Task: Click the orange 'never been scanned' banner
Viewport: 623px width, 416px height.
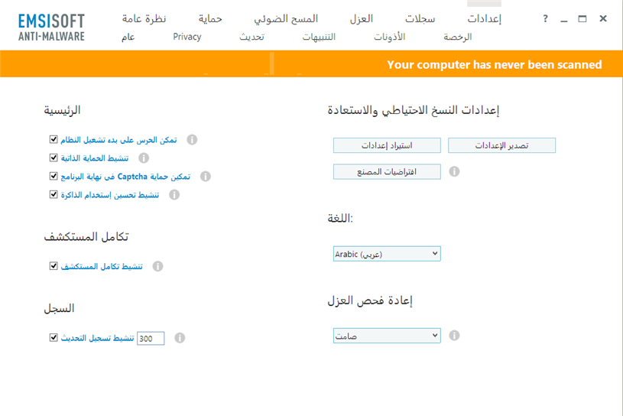Action: pyautogui.click(x=494, y=65)
